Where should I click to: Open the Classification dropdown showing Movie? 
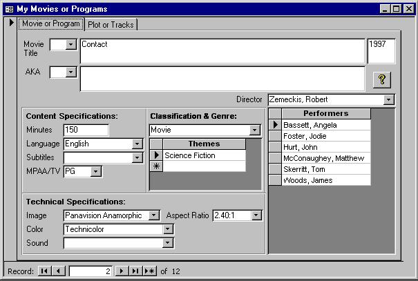255,130
